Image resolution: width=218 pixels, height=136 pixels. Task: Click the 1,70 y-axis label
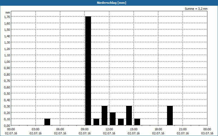coord(7,17)
